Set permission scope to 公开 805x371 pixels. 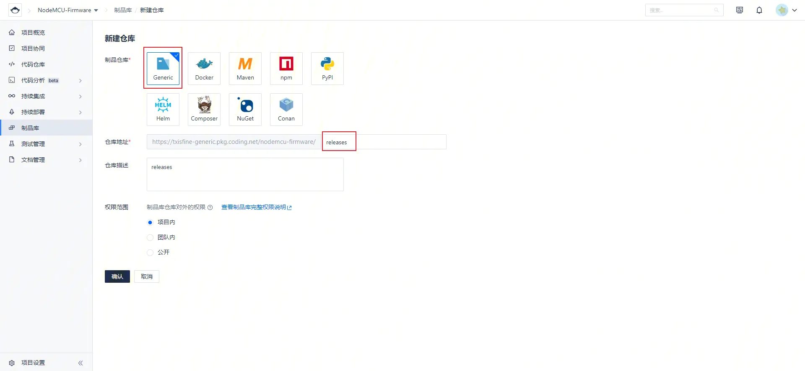click(x=150, y=253)
